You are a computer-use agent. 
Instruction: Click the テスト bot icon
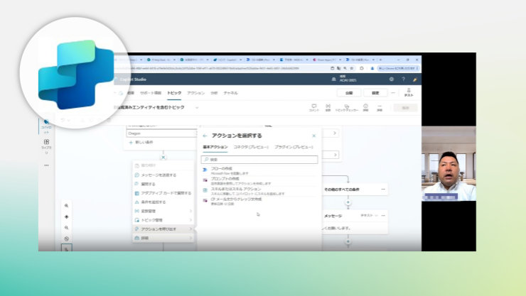click(409, 92)
